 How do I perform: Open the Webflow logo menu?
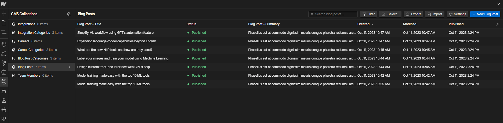click(x=4, y=4)
